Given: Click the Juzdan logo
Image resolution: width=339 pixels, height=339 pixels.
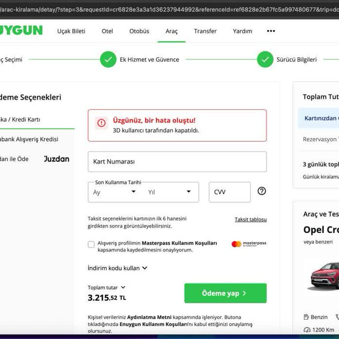Looking at the screenshot, I should click(56, 159).
